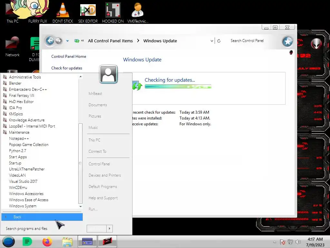This screenshot has width=330, height=248.
Task: Open Default Programs in Start menu
Action: tap(103, 187)
